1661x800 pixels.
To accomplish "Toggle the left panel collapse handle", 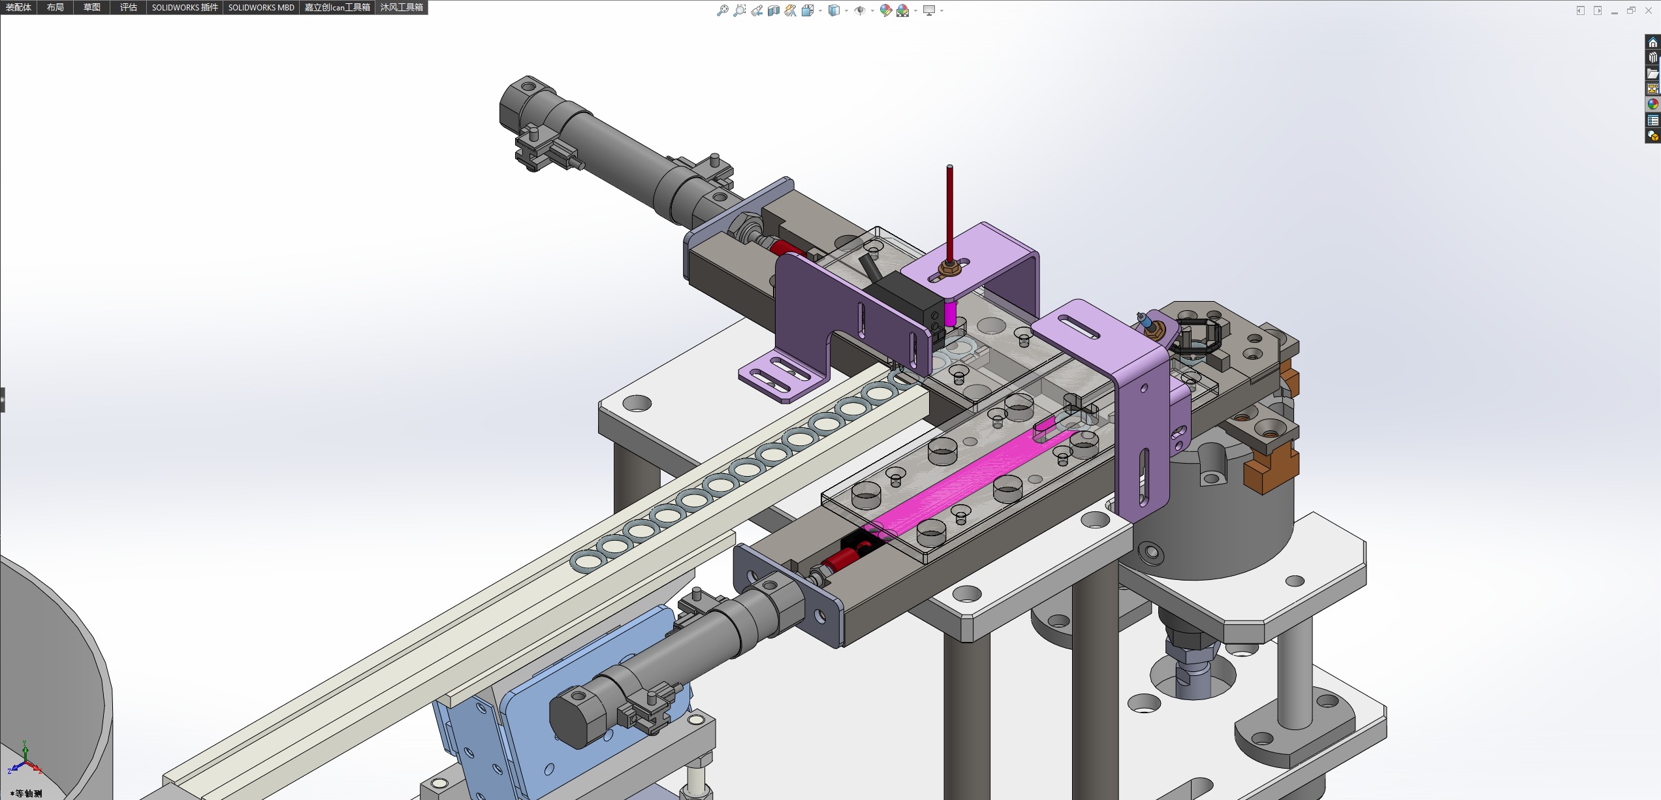I will 3,399.
